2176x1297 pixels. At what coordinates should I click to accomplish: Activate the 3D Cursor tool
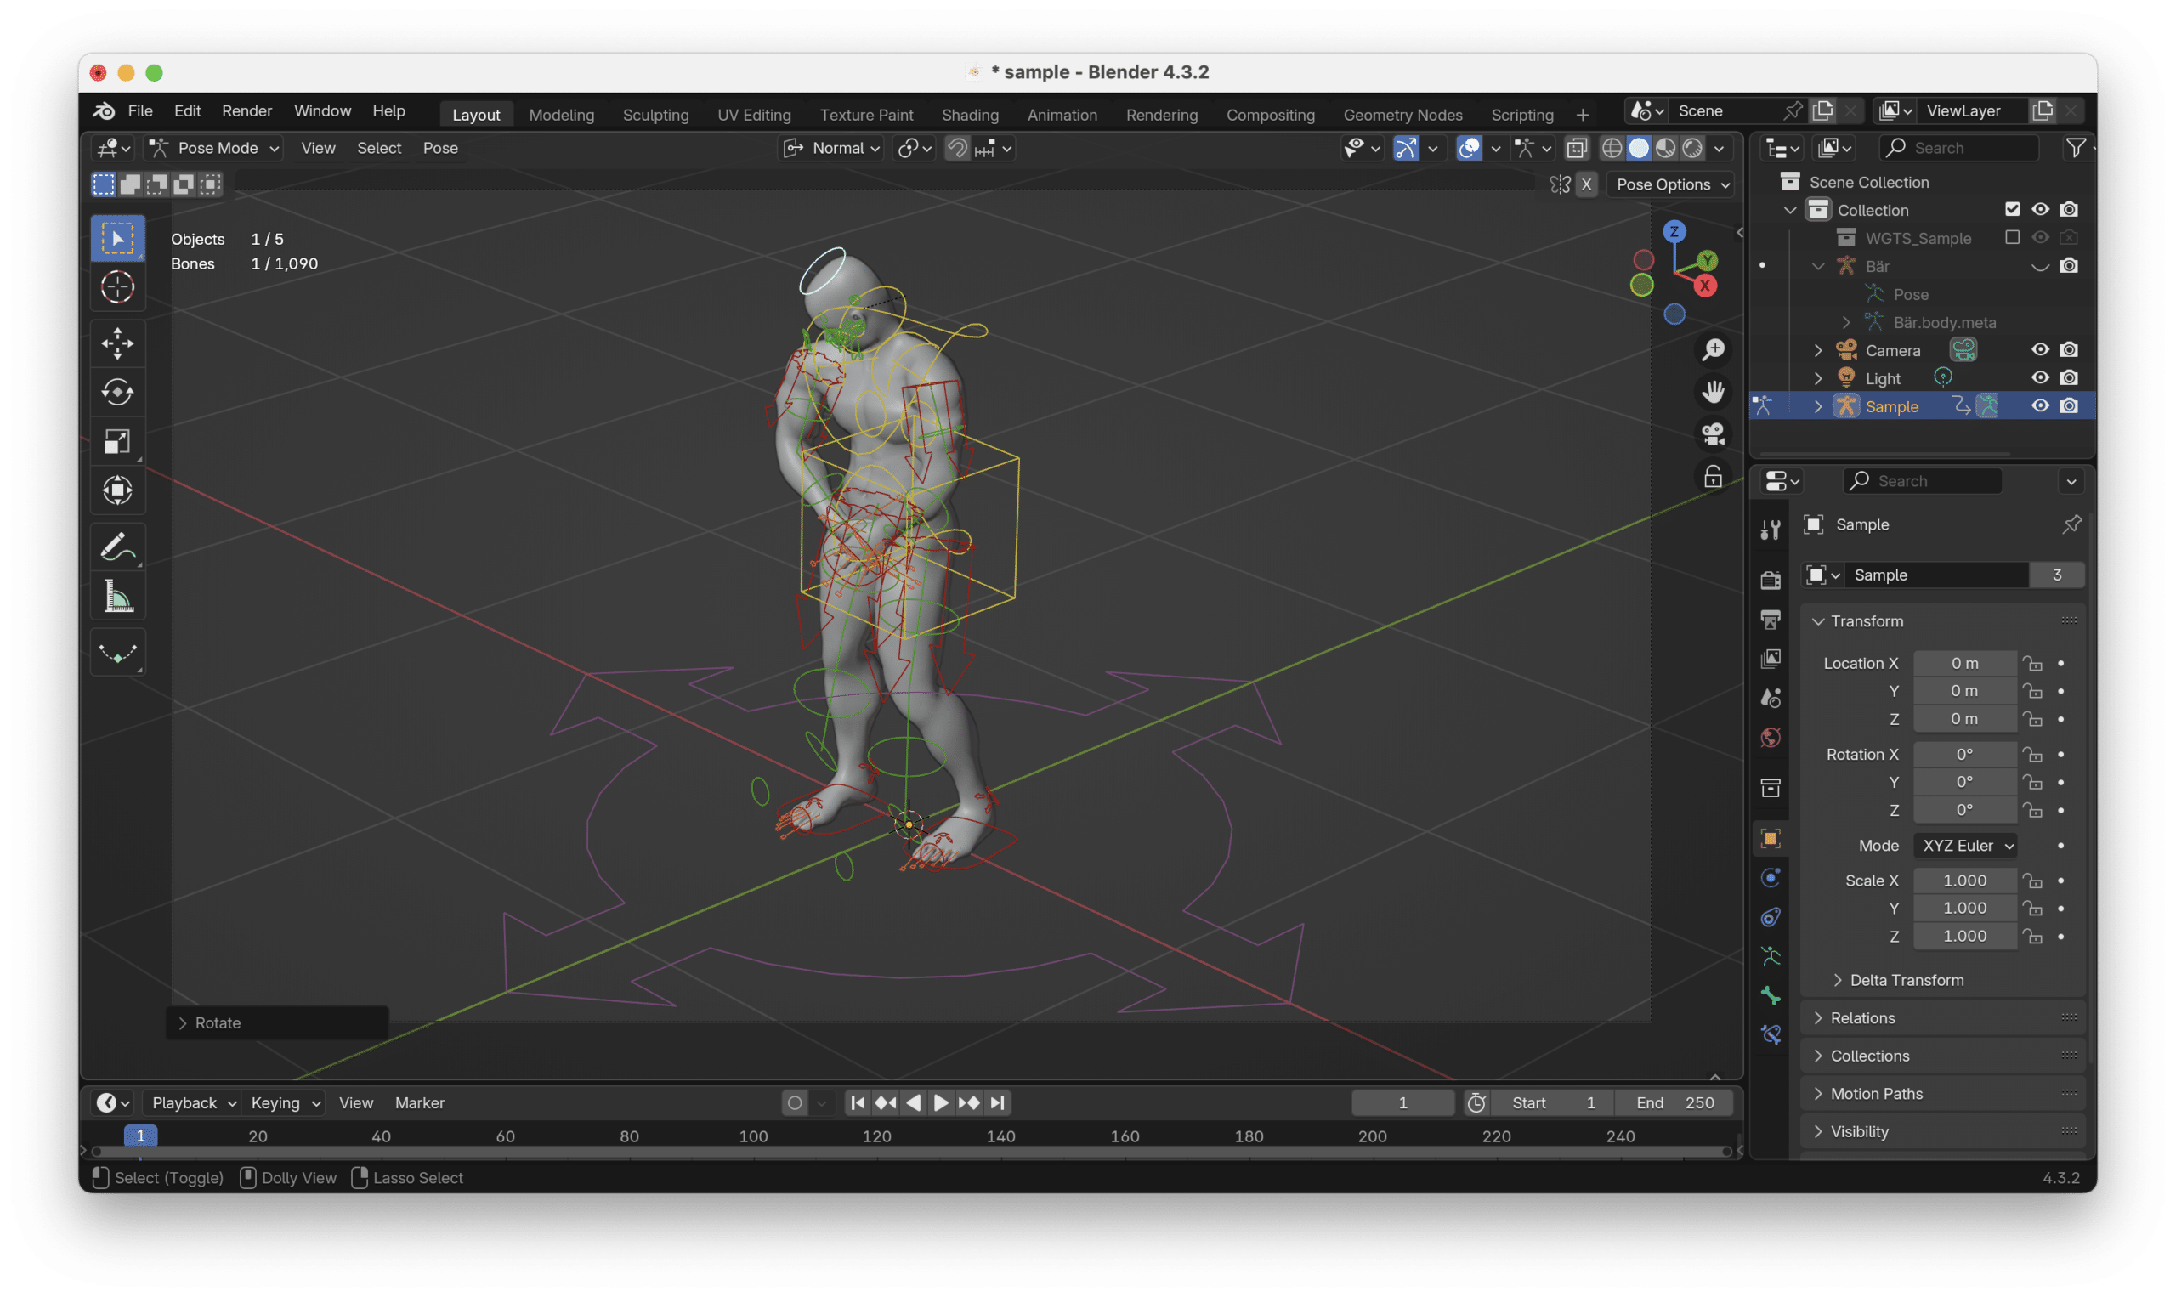tap(117, 286)
